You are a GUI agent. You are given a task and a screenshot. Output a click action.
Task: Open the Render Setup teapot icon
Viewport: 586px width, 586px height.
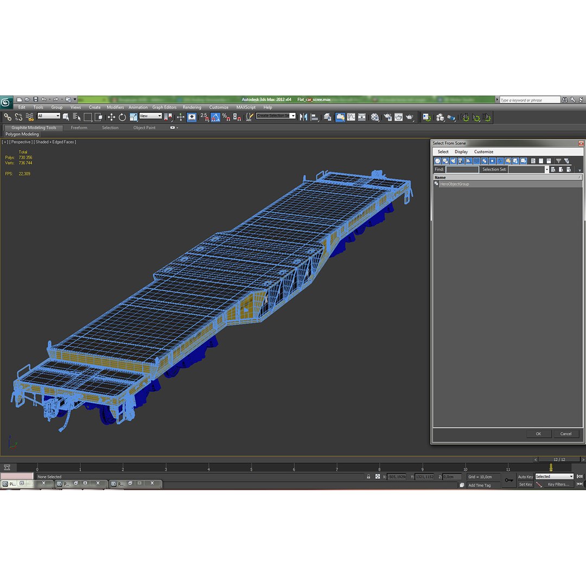point(388,117)
